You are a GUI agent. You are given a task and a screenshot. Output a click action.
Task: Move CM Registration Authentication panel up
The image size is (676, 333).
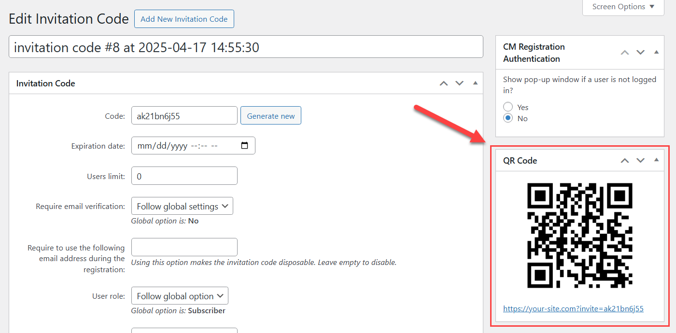click(625, 52)
